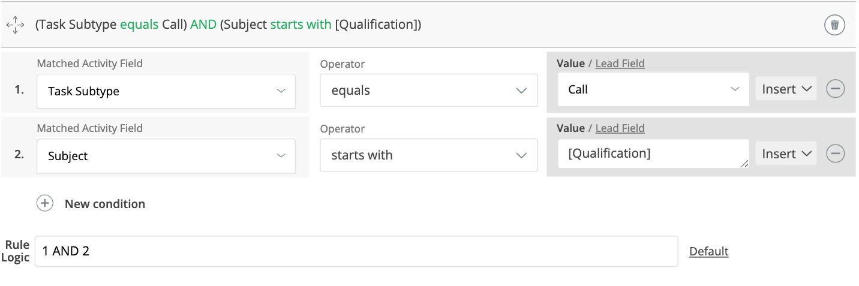Remove condition 2 with minus icon
Image resolution: width=859 pixels, height=286 pixels.
click(x=836, y=154)
